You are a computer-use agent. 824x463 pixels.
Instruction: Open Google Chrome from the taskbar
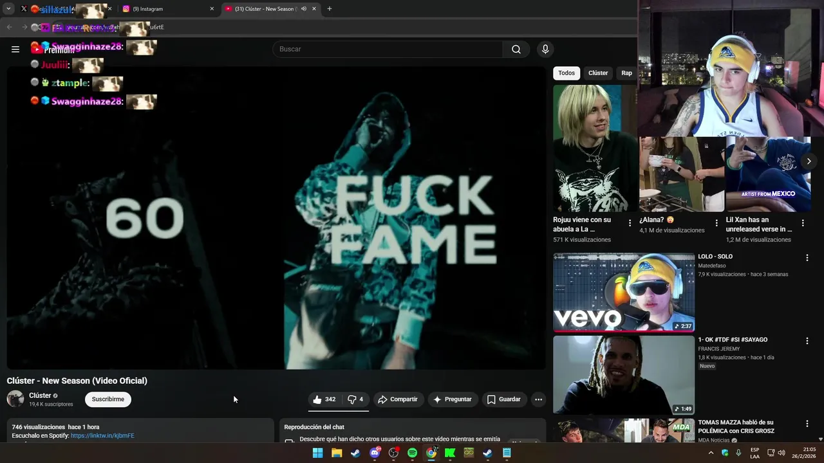[x=431, y=453]
